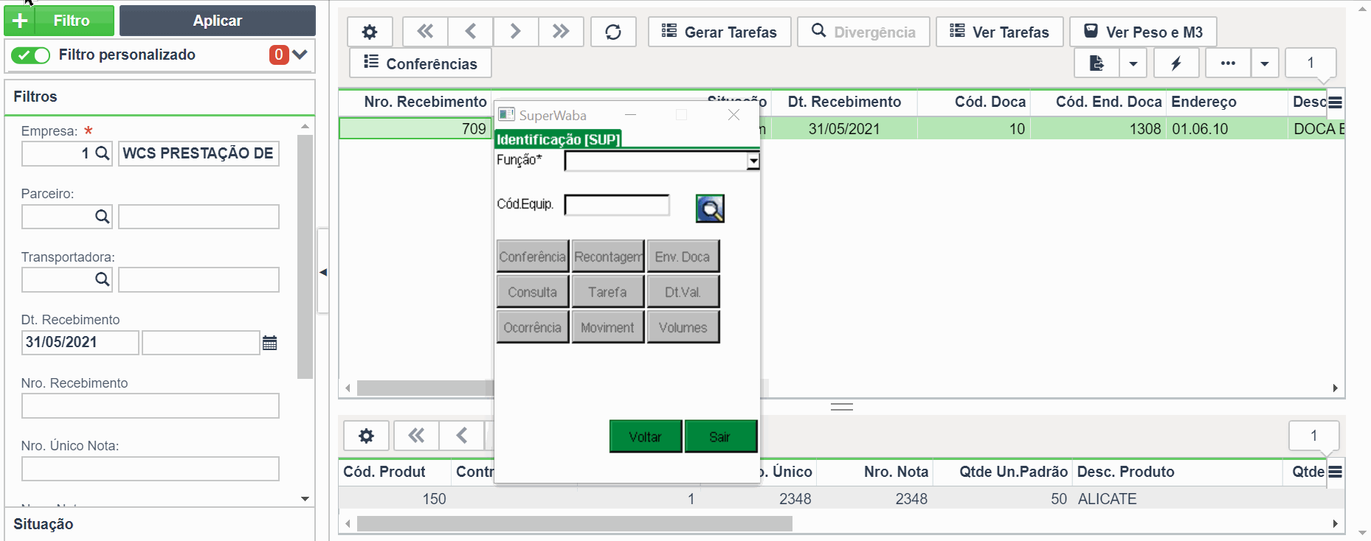Click the filter panel vertical scrollbar
The height and width of the screenshot is (541, 1371).
click(x=305, y=256)
